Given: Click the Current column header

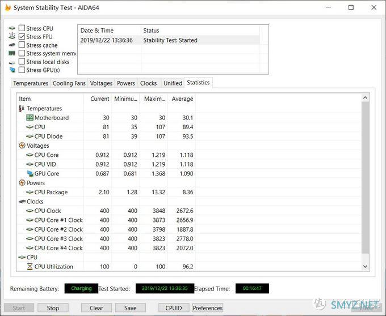Looking at the screenshot, I should (x=98, y=99).
